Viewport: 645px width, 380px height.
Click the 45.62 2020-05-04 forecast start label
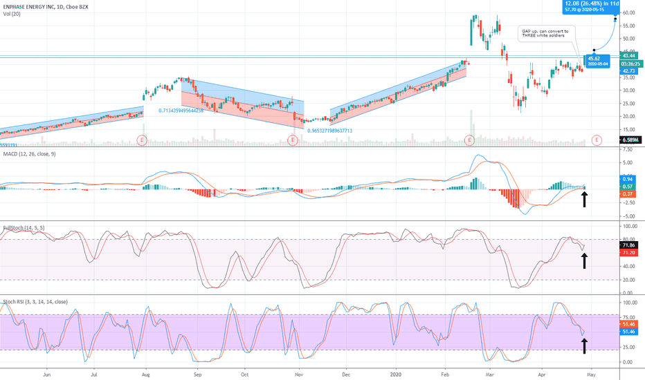[x=598, y=61]
